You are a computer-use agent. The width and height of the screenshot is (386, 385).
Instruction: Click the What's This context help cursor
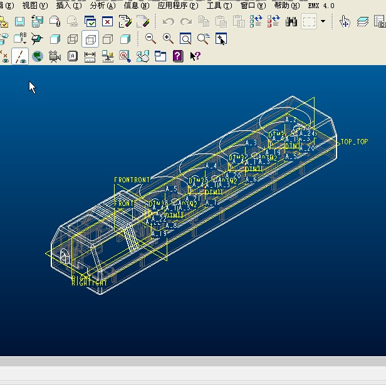(195, 56)
